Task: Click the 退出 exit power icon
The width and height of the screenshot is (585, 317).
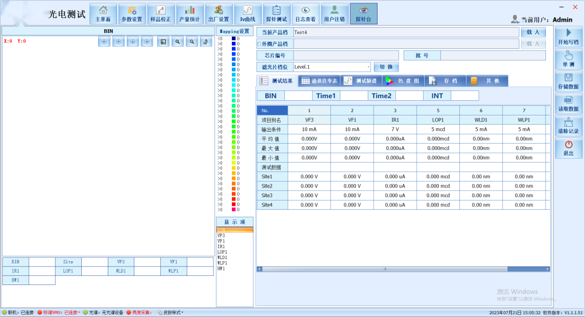Action: [x=568, y=148]
